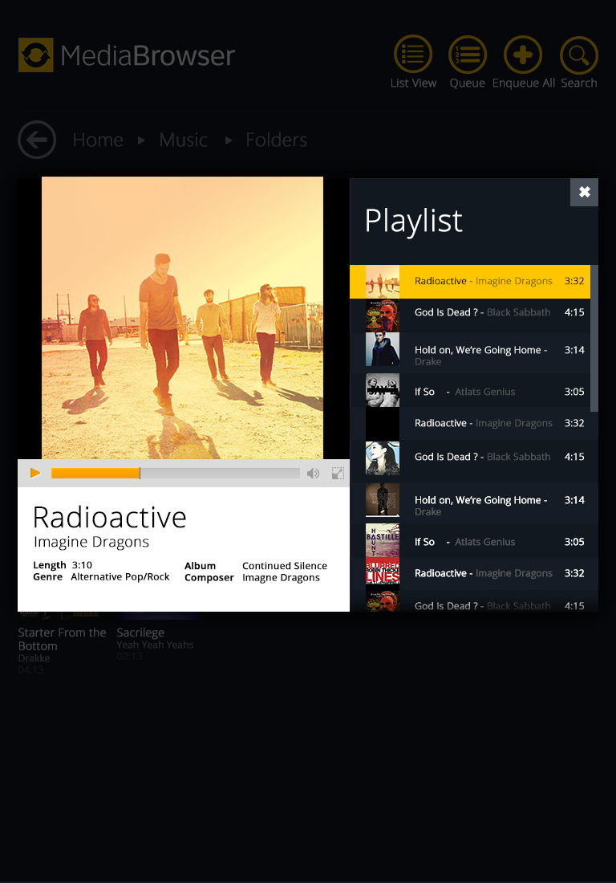The width and height of the screenshot is (616, 883).
Task: Click the Playlist heading
Action: [414, 222]
